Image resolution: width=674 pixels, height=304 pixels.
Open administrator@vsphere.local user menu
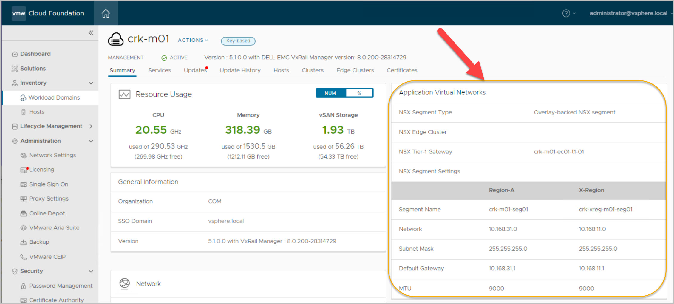click(x=628, y=13)
